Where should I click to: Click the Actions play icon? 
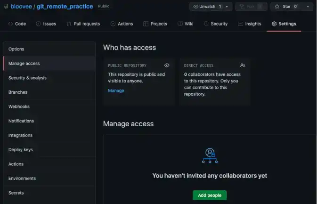[113, 24]
